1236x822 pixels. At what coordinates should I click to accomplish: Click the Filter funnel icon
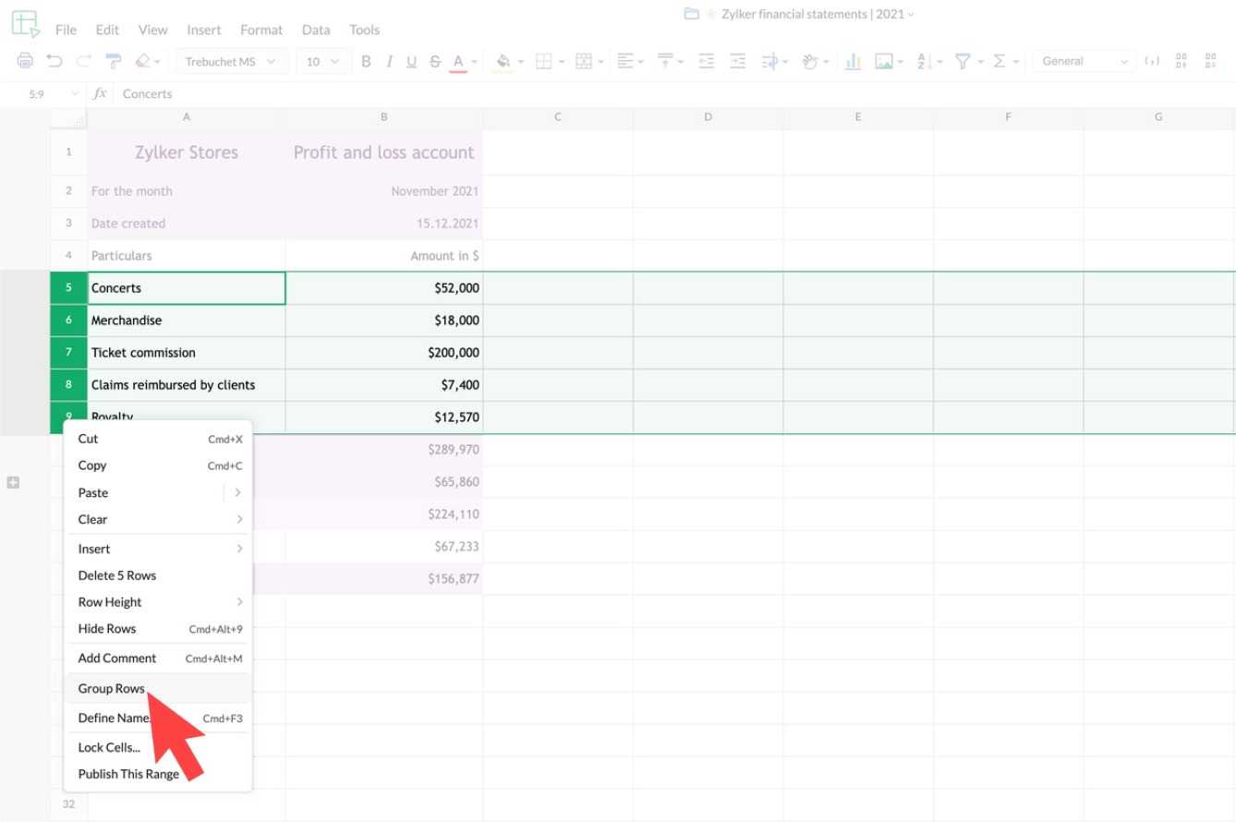click(963, 62)
